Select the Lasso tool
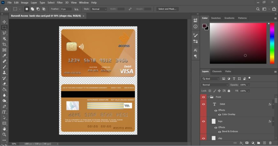Image resolution: width=278 pixels, height=146 pixels. pos(4,33)
